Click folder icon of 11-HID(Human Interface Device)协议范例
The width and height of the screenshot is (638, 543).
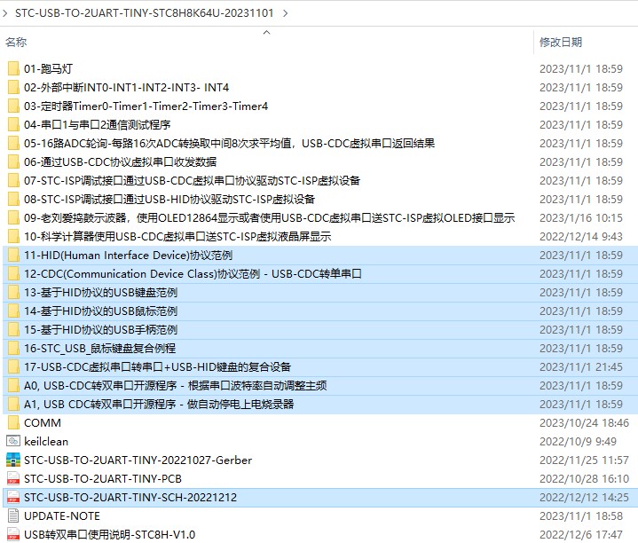click(13, 255)
